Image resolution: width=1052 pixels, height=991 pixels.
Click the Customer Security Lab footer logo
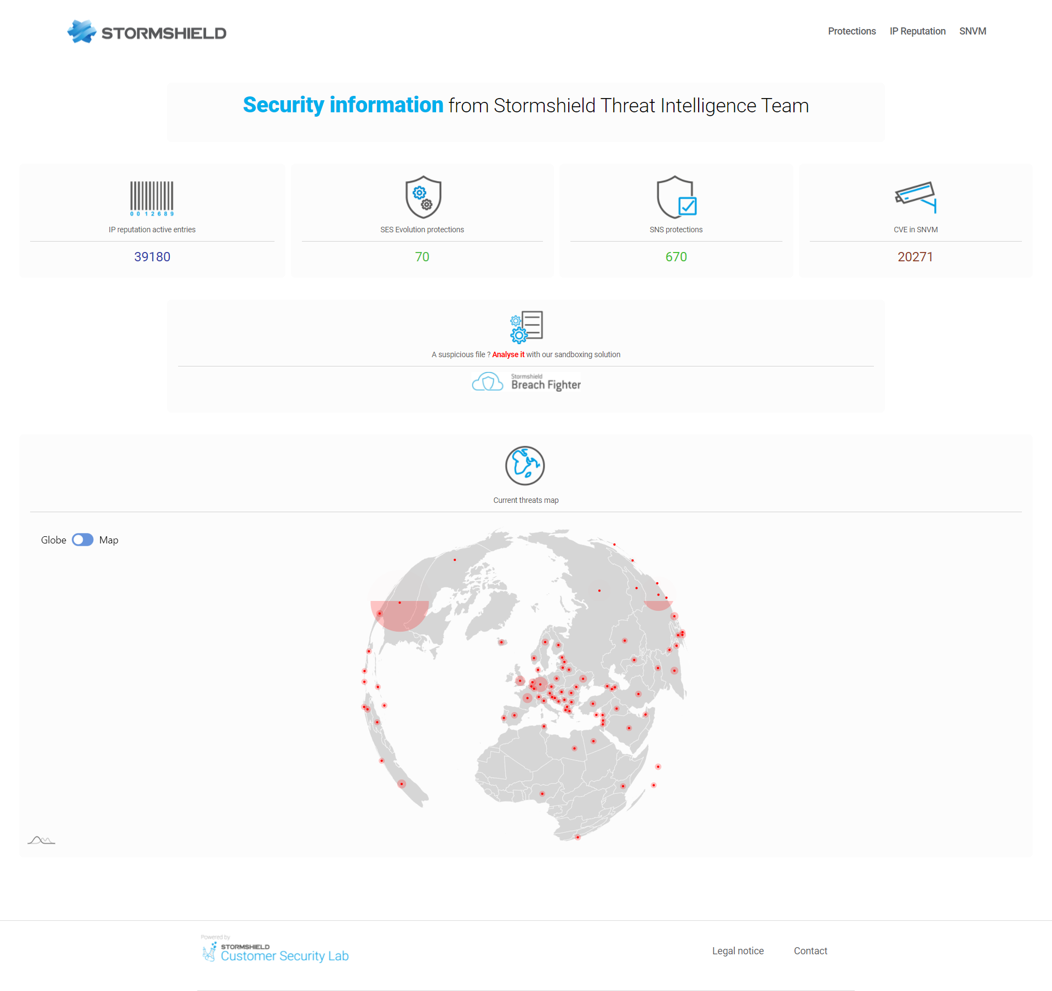[275, 949]
